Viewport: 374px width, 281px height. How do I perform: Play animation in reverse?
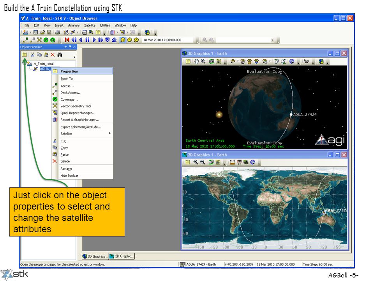point(81,40)
